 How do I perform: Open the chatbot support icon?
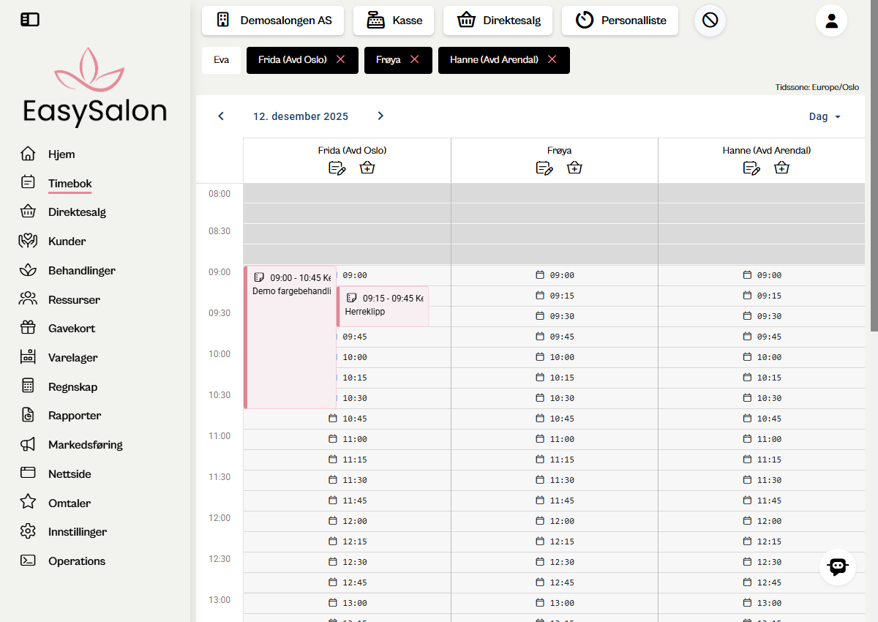tap(837, 566)
